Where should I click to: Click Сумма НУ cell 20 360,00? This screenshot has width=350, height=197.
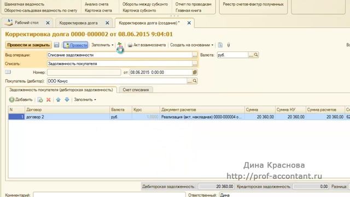[x=290, y=117]
